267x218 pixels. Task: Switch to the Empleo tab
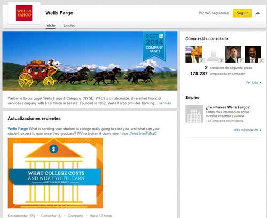tap(69, 25)
